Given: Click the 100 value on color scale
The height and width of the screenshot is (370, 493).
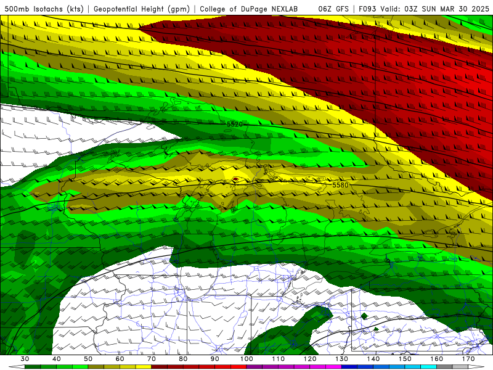Looking at the screenshot, I should tap(247, 359).
